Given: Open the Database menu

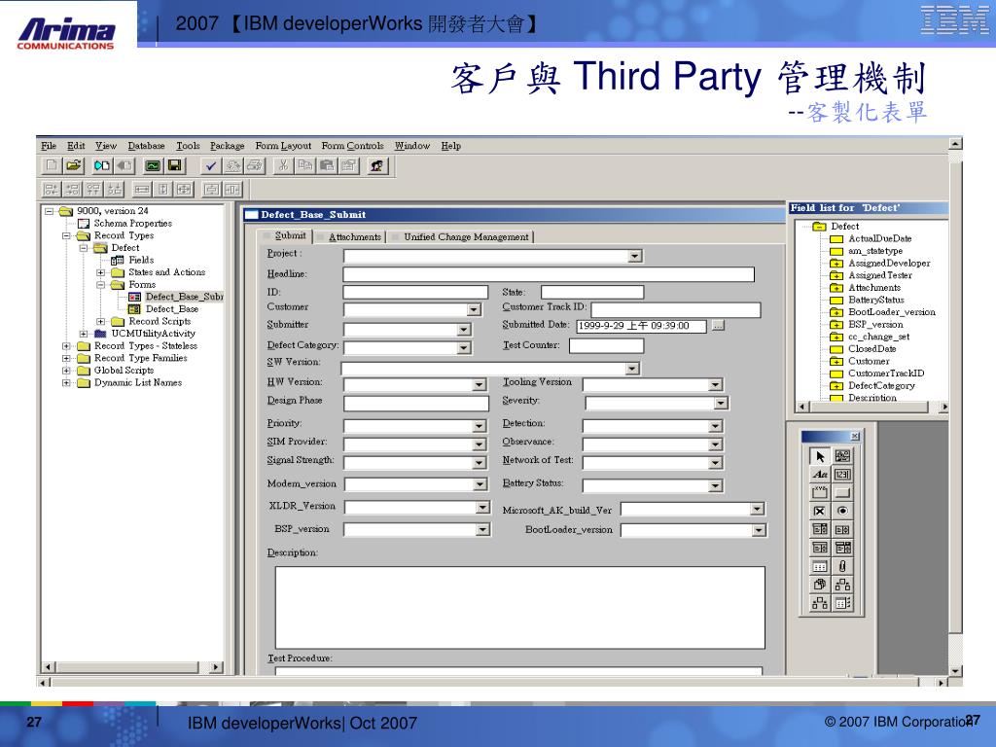Looking at the screenshot, I should (146, 146).
